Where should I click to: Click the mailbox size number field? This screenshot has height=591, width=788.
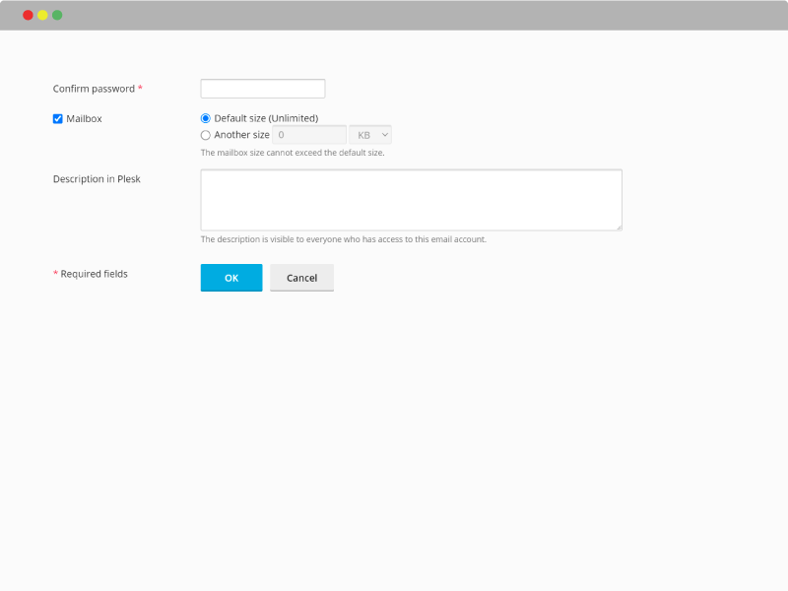(x=309, y=135)
